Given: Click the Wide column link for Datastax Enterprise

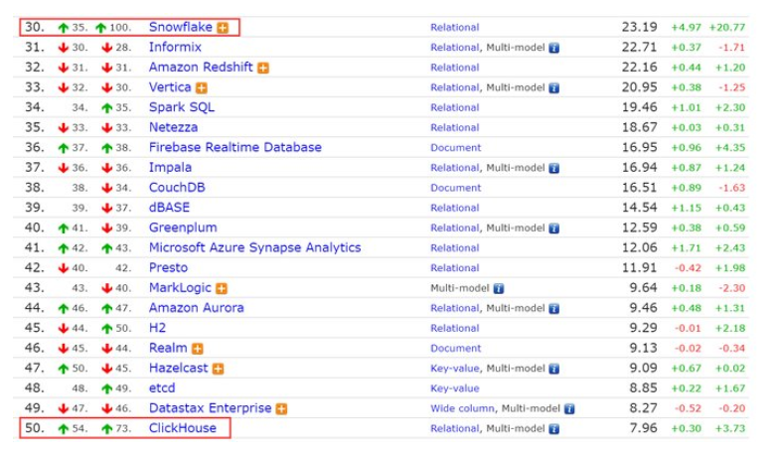Looking at the screenshot, I should click(x=462, y=408).
